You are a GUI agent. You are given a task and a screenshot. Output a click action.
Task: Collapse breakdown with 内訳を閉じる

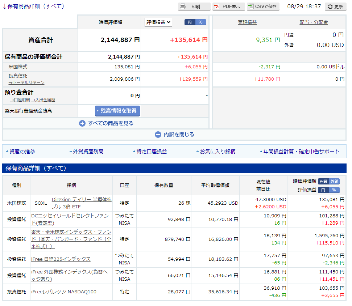pos(179,135)
